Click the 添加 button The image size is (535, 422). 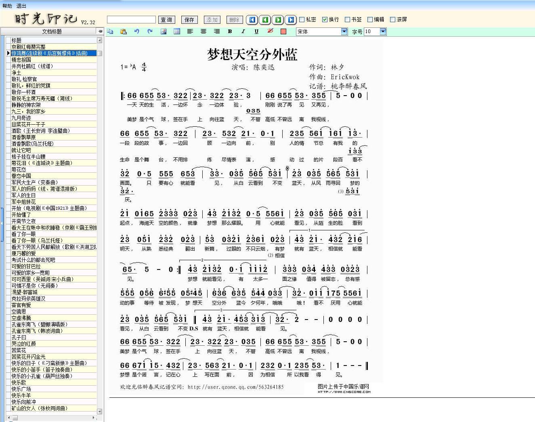pos(212,19)
